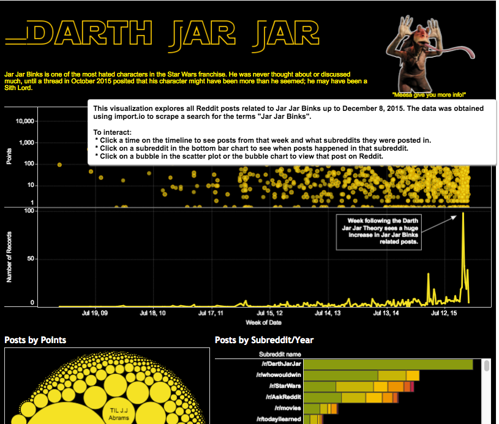Click the tallest peak on the timeline
Screen dimensions: 499x424
(463, 214)
